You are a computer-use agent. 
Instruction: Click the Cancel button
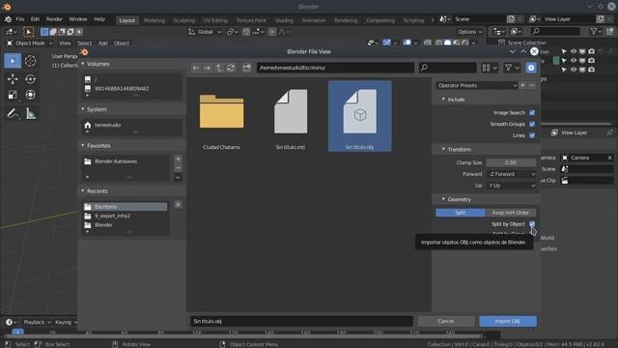pyautogui.click(x=446, y=321)
